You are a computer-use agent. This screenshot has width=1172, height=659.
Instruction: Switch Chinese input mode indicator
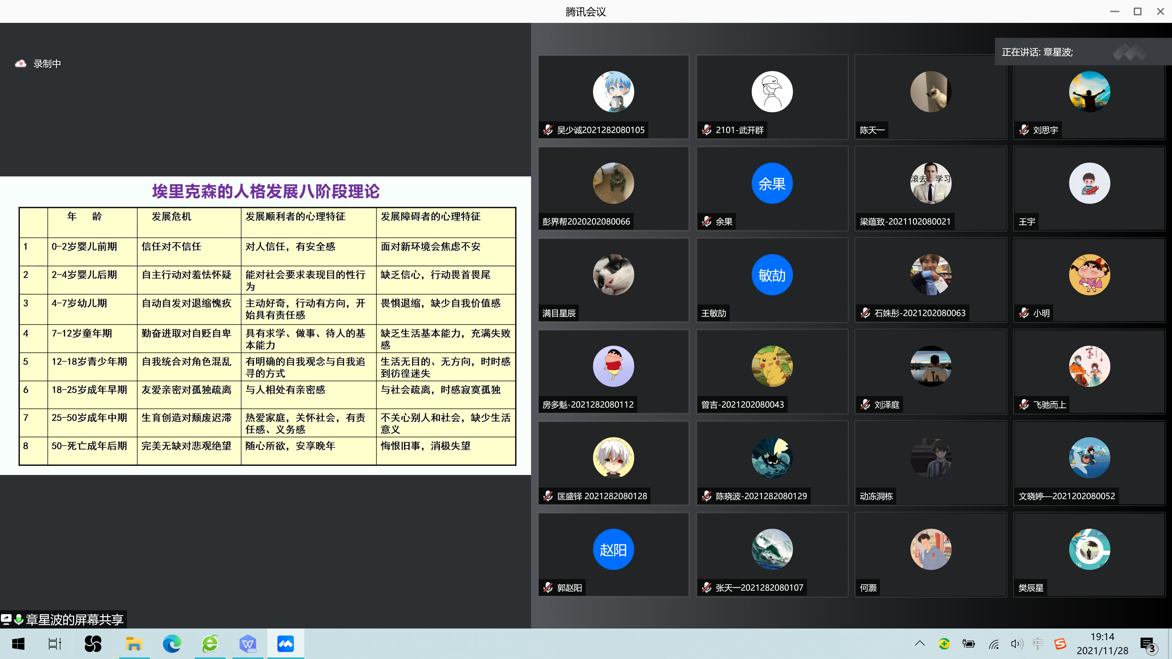click(1038, 643)
